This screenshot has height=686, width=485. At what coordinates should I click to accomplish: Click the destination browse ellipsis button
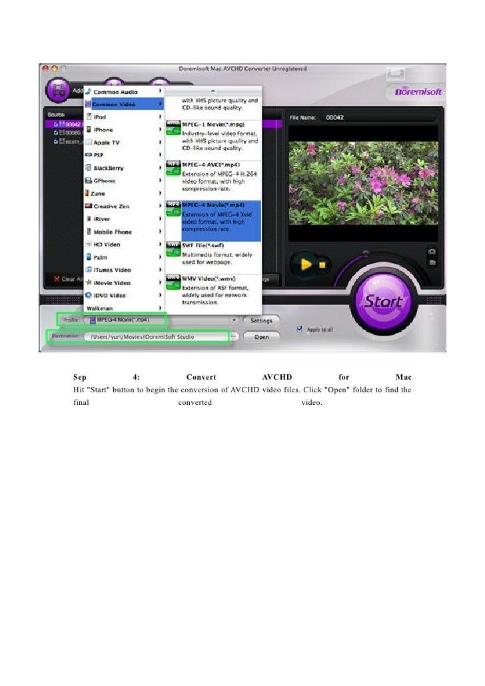click(x=234, y=336)
